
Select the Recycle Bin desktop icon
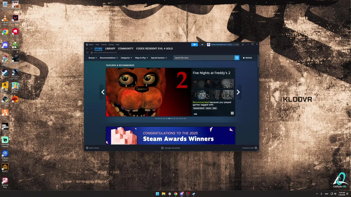5,5
